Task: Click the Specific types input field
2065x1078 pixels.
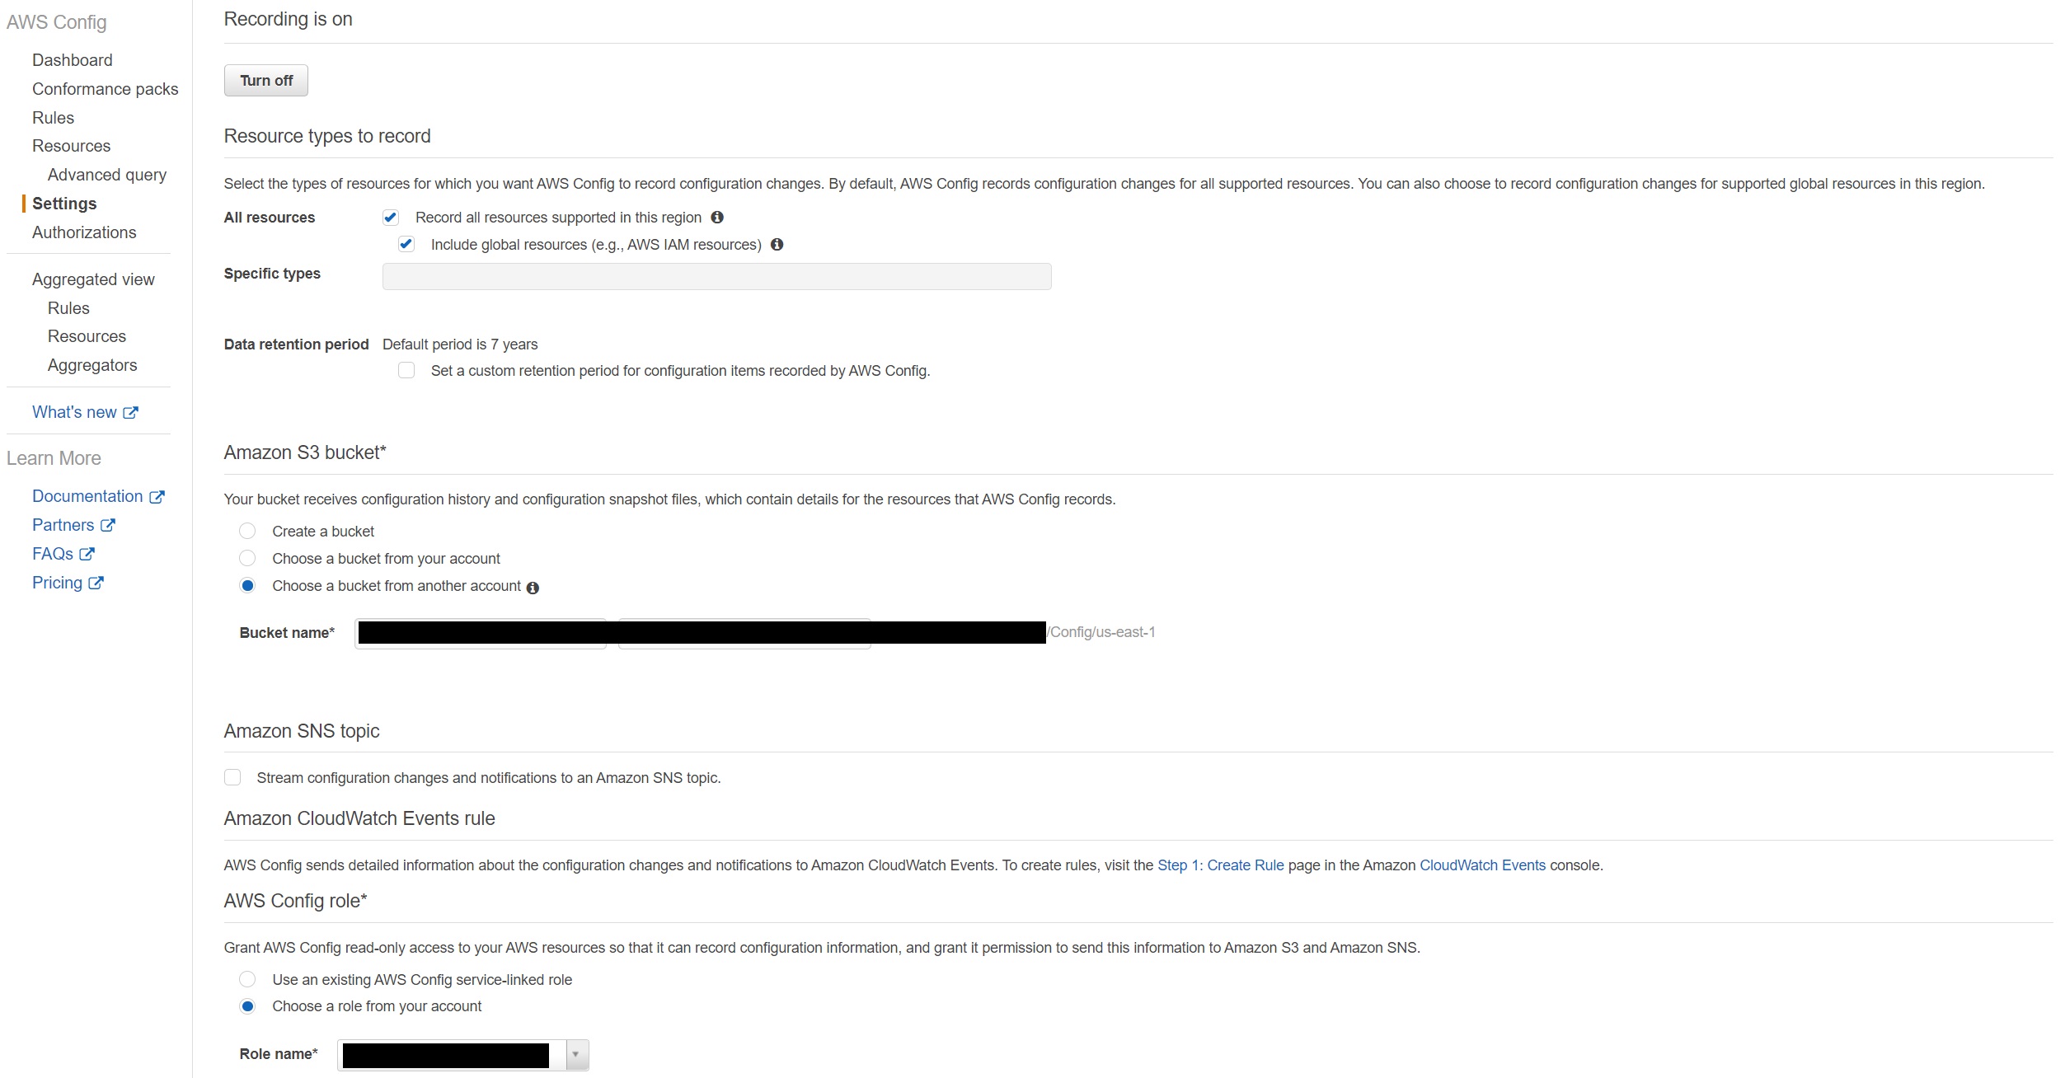Action: [x=717, y=276]
